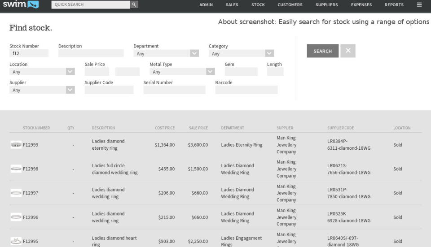Sort by Location column header
Image resolution: width=431 pixels, height=247 pixels.
(x=402, y=128)
